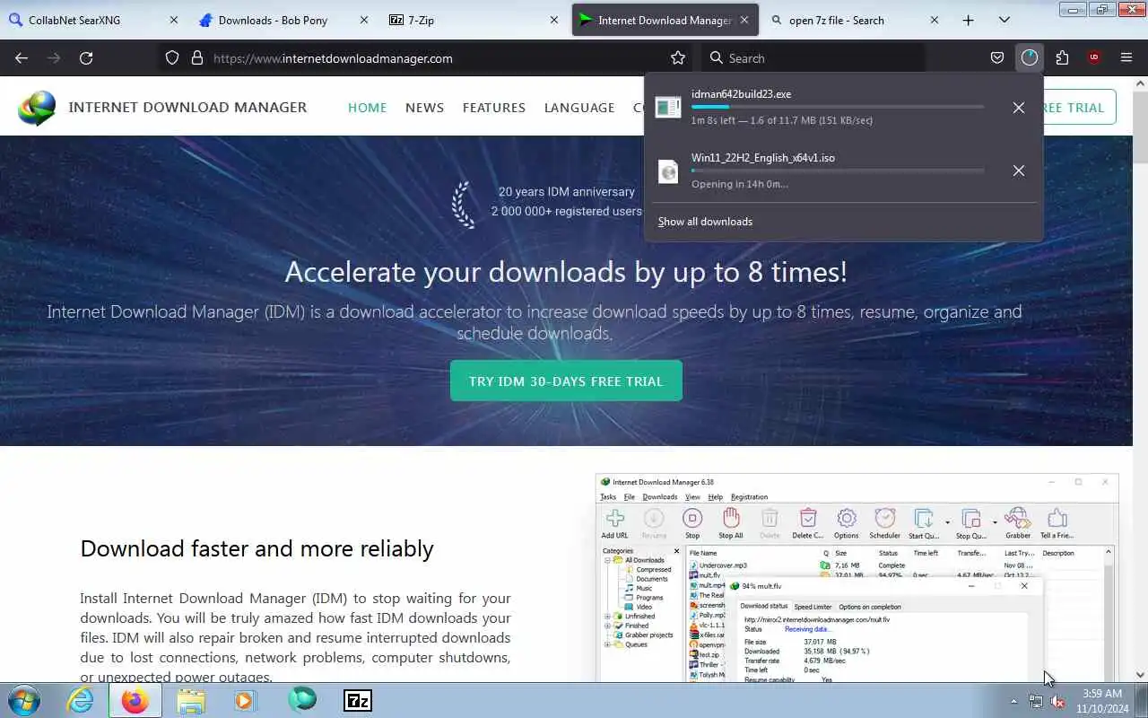This screenshot has width=1148, height=718.
Task: Click the Firefox taskbar icon
Action: (135, 700)
